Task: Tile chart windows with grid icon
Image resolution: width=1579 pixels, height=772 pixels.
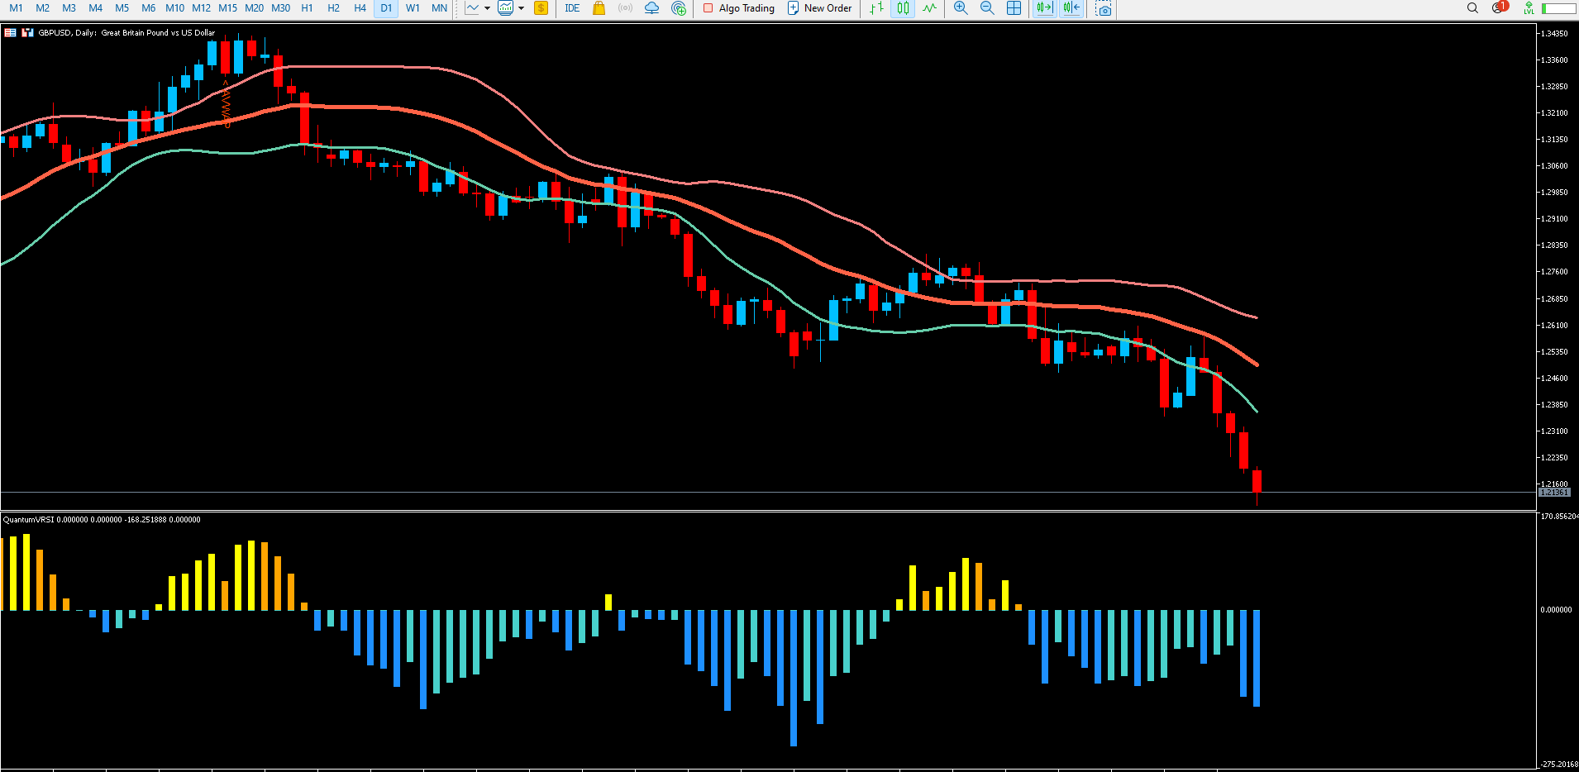Action: (x=1014, y=8)
